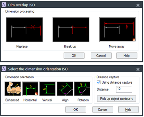
Task: Click the Distance input field
Action: tap(124, 89)
